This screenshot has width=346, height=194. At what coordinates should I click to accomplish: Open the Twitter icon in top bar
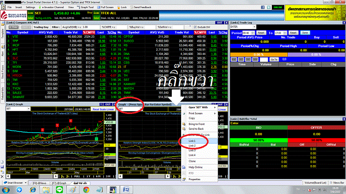(x=269, y=7)
